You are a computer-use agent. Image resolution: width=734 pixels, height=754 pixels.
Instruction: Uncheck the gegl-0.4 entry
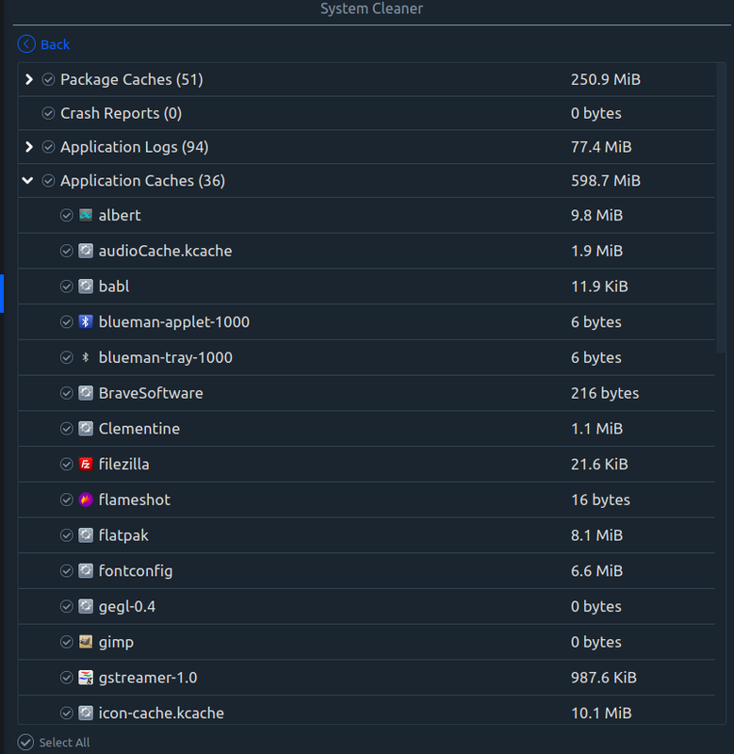point(66,607)
